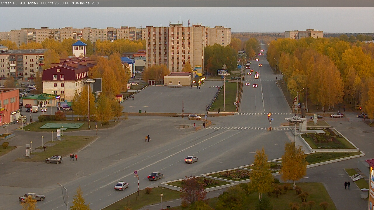Click the 19:34 time stamp
374x210 pixels.
[x=75, y=3]
